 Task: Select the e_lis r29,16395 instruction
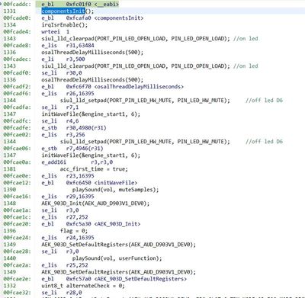tap(68, 197)
